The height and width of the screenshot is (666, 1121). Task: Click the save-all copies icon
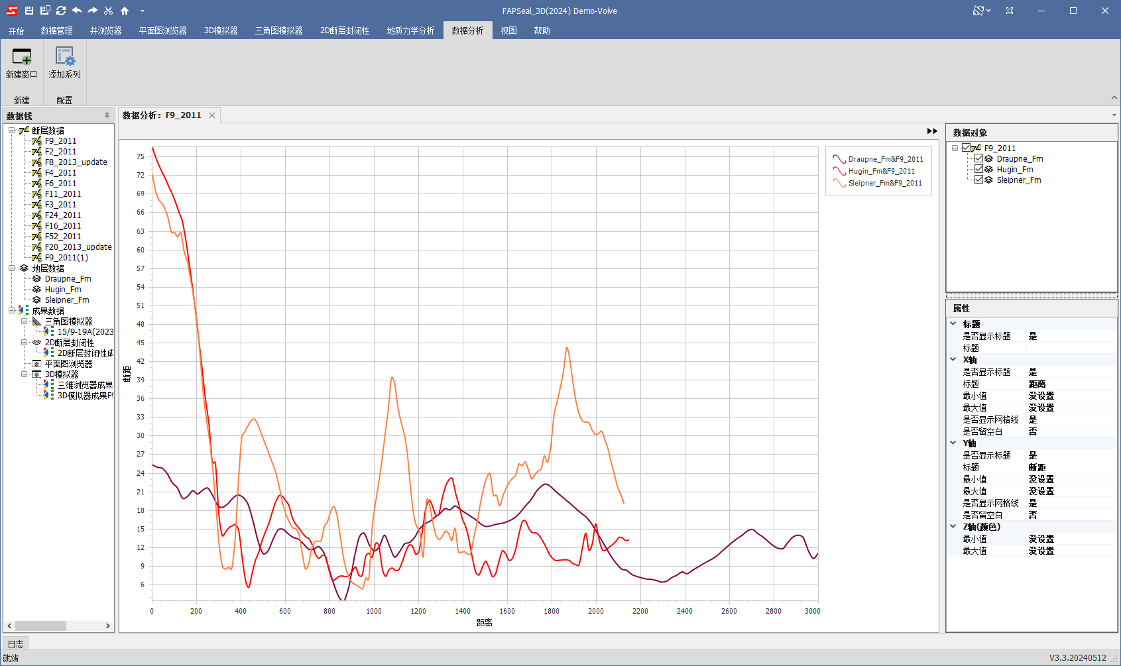(45, 11)
